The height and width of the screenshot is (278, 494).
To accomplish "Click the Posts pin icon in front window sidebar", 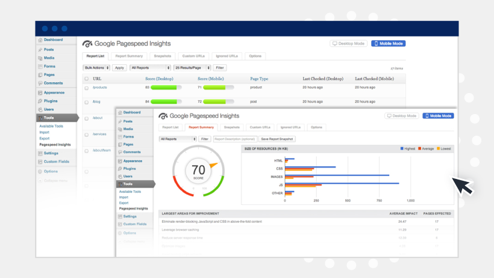I will [x=120, y=121].
